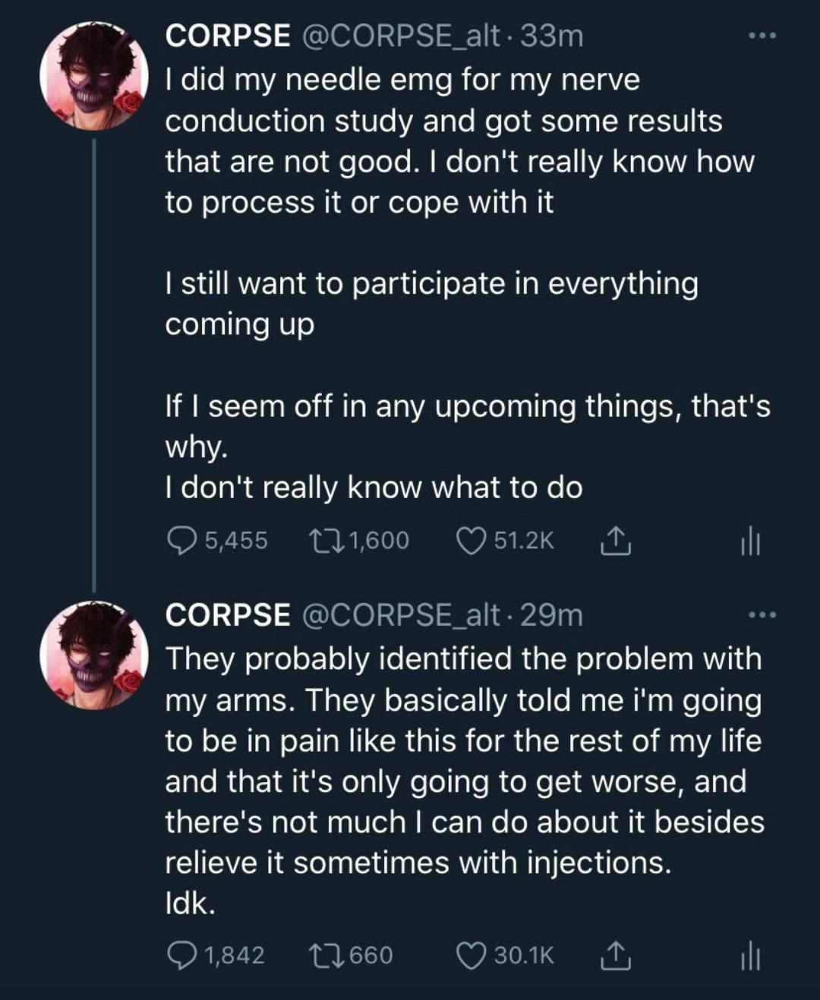This screenshot has width=820, height=1000.
Task: Click the CORPSE display name on the second tweet
Action: 227,617
